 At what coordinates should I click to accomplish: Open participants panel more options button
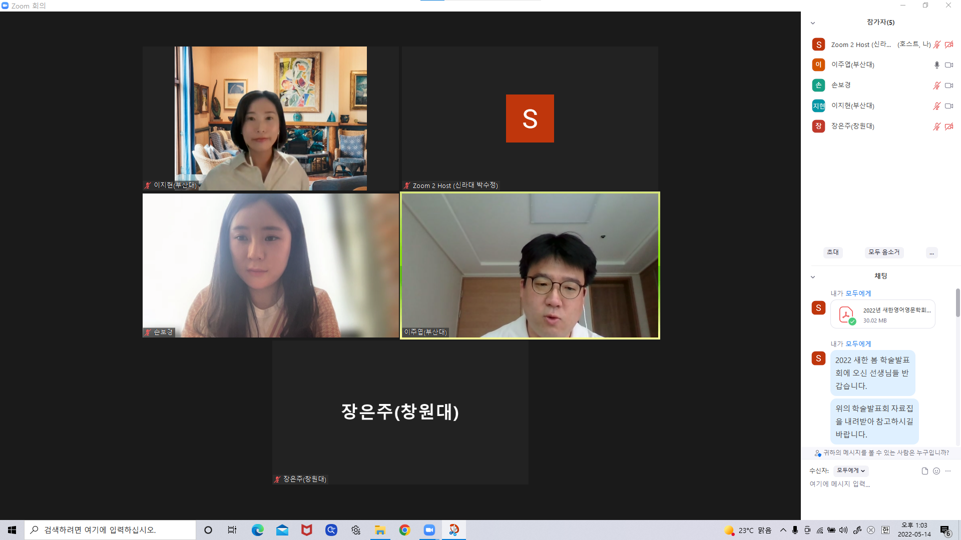point(931,252)
